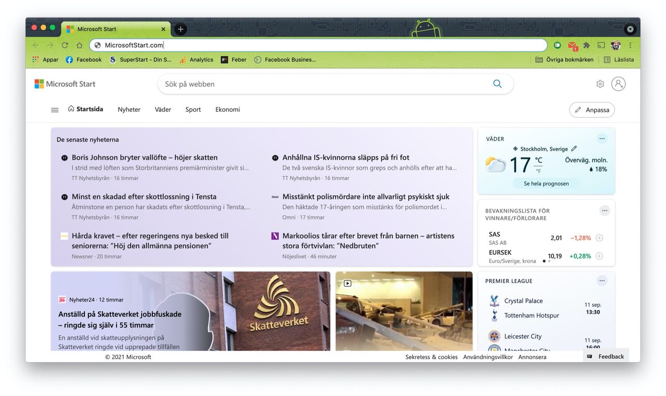
Task: Open the Markoolios tårar article
Action: click(x=368, y=241)
